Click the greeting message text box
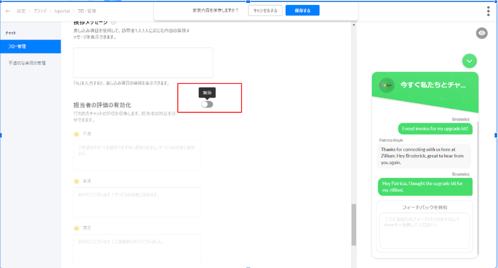 pyautogui.click(x=143, y=63)
